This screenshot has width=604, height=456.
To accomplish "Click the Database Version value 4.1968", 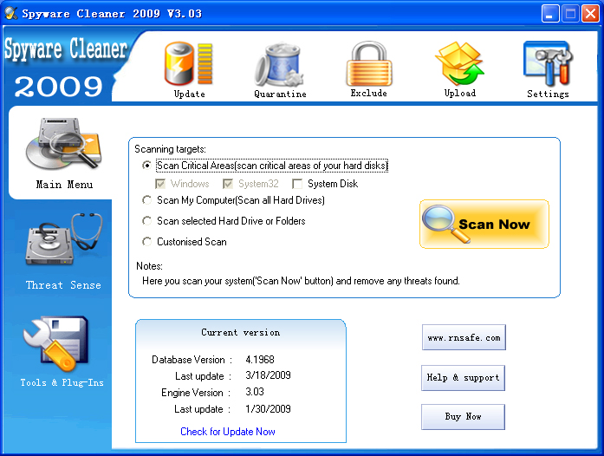I will (x=260, y=359).
